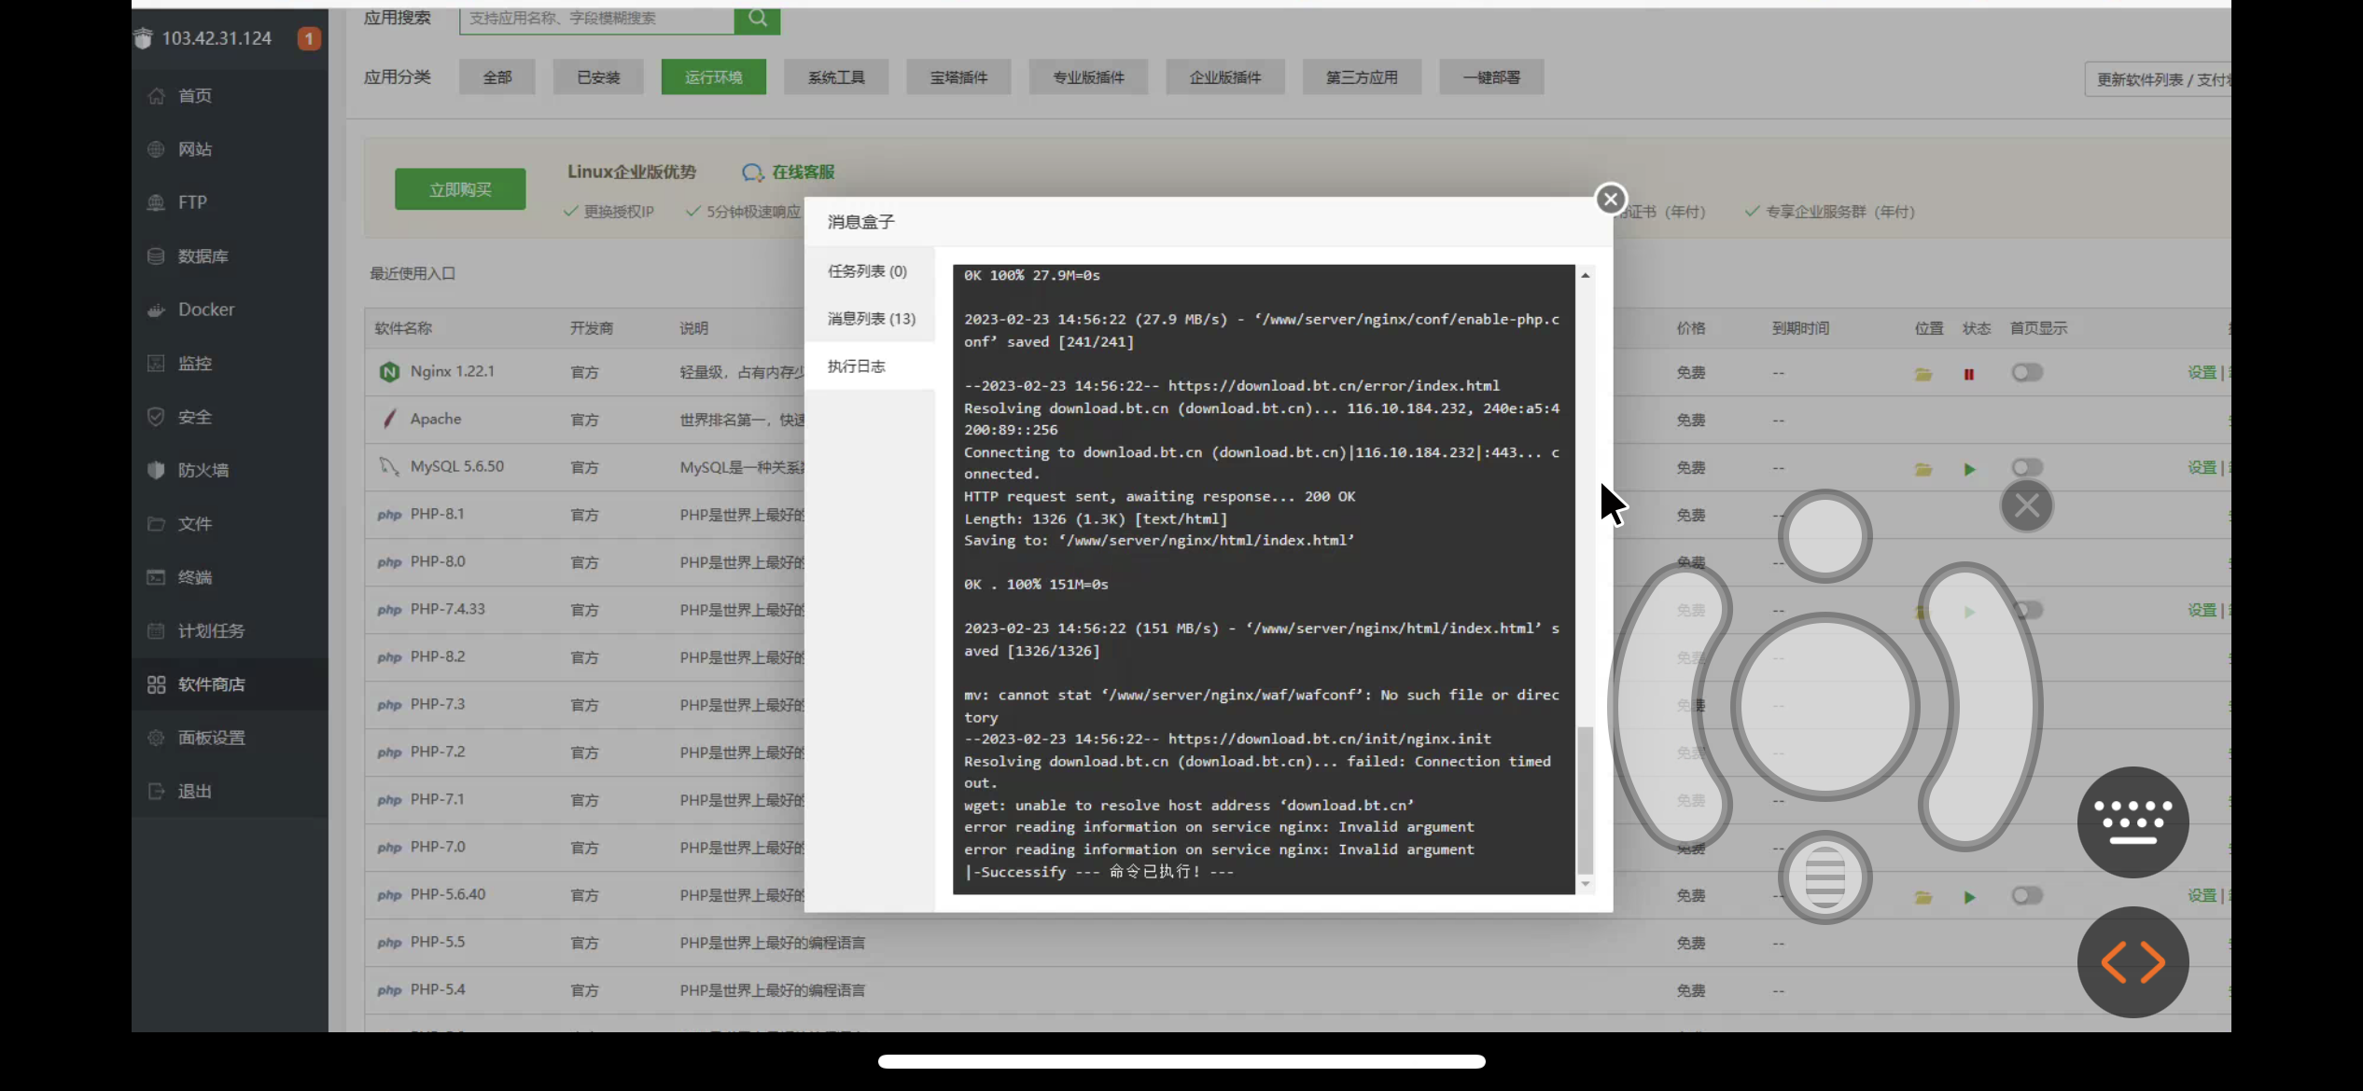Click the Apache software name
The width and height of the screenshot is (2363, 1091).
coord(436,419)
